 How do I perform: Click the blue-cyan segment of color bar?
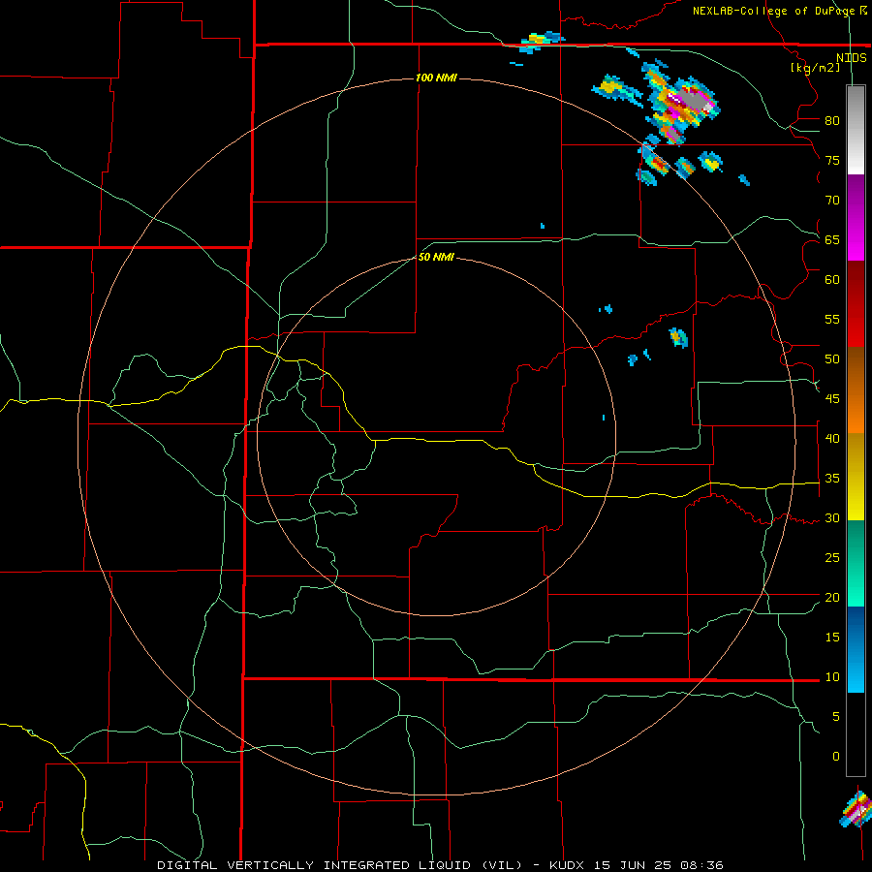coord(856,649)
